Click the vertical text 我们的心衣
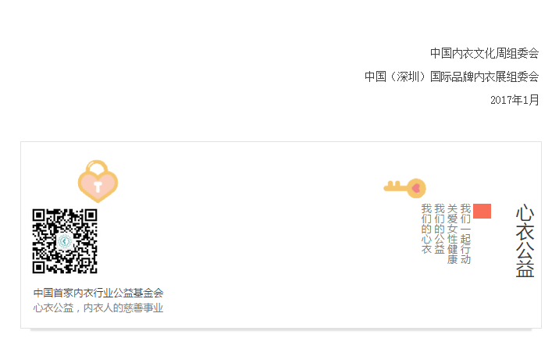559x338 pixels. pos(427,229)
